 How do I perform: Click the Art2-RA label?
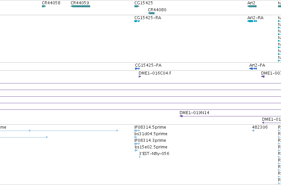[x=255, y=18]
